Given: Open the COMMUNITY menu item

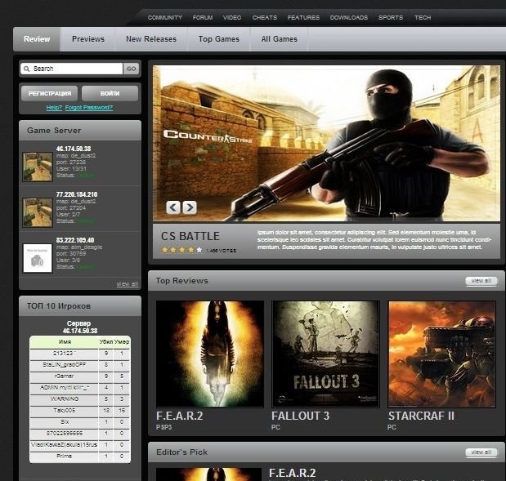Looking at the screenshot, I should [x=165, y=17].
